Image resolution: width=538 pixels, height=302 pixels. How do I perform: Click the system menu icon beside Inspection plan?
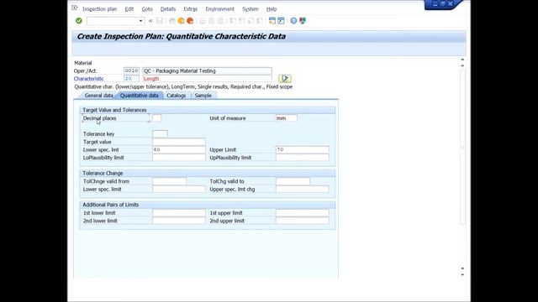pyautogui.click(x=75, y=8)
